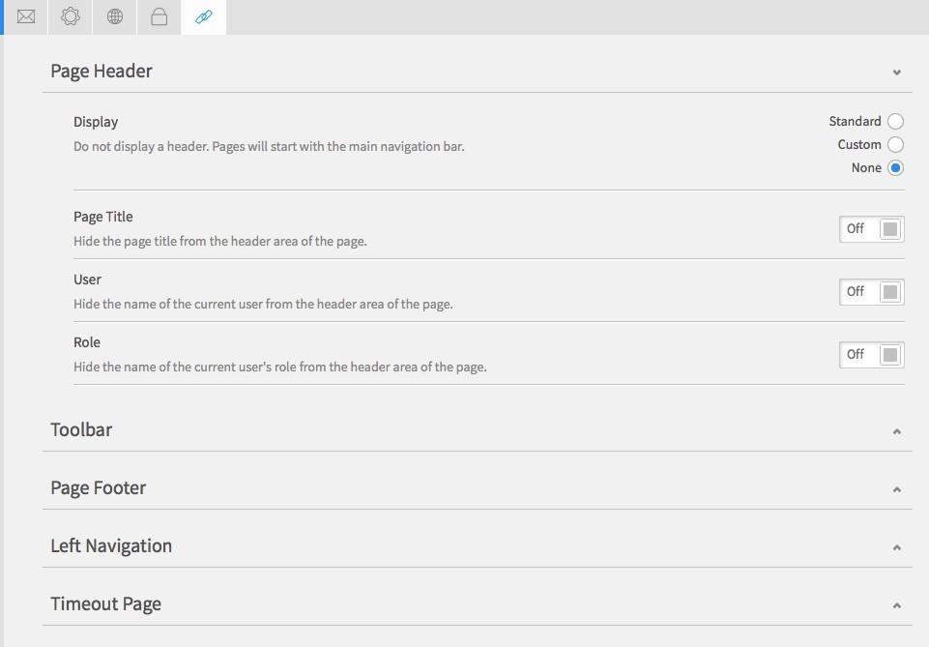The width and height of the screenshot is (929, 647).
Task: Toggle the User switch
Action: pyautogui.click(x=872, y=292)
